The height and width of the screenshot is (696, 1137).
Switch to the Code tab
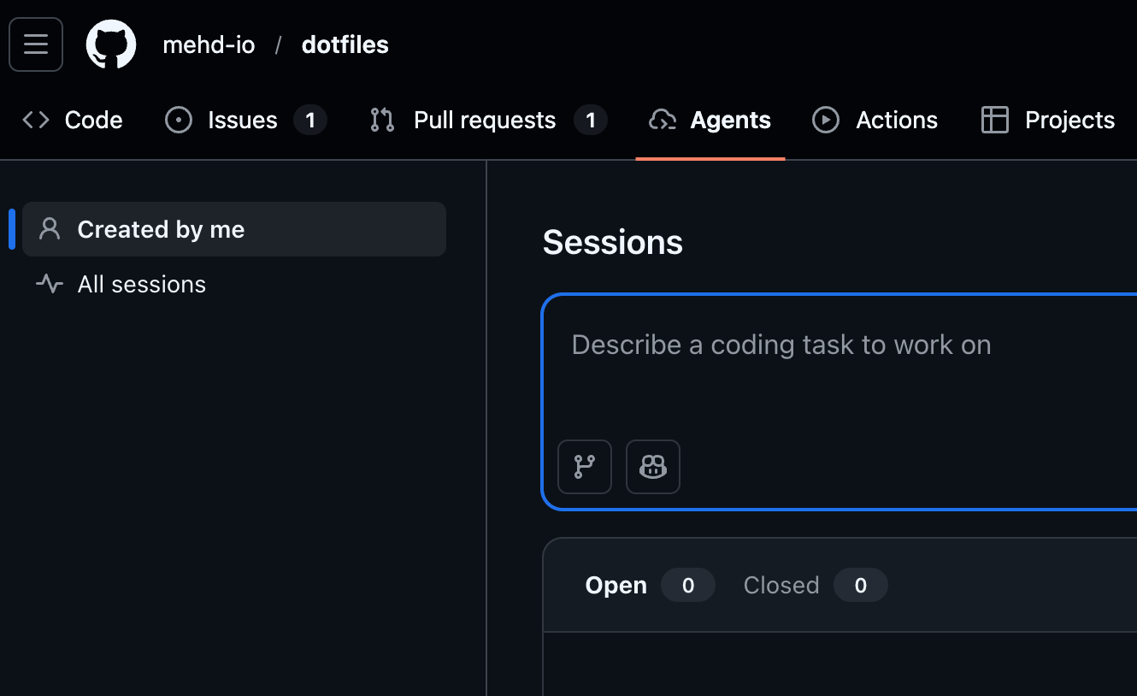click(x=73, y=121)
